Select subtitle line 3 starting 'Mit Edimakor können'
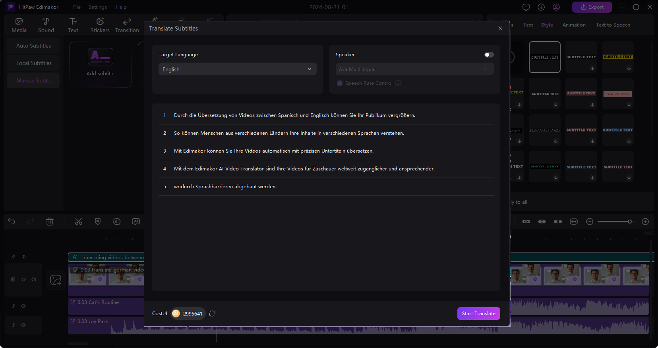 coord(326,151)
